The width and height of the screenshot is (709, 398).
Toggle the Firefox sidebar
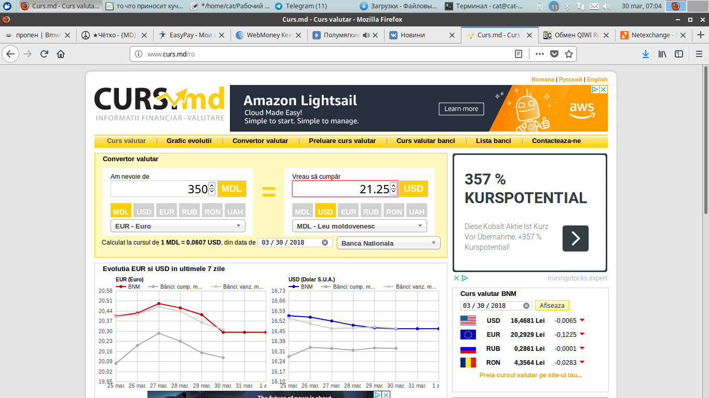click(679, 54)
